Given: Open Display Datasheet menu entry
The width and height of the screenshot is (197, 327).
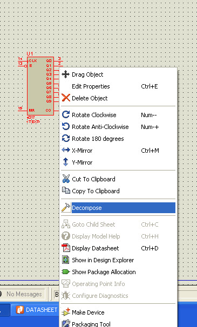Looking at the screenshot, I should pos(118,248).
